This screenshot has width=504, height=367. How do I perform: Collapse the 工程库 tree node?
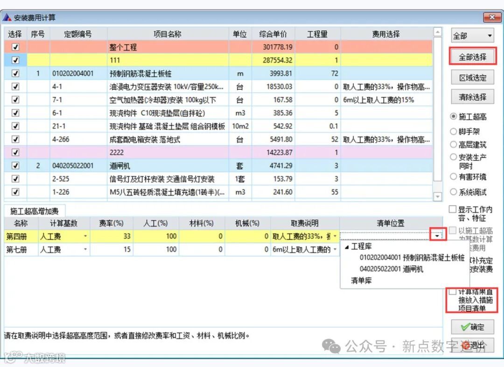(346, 246)
